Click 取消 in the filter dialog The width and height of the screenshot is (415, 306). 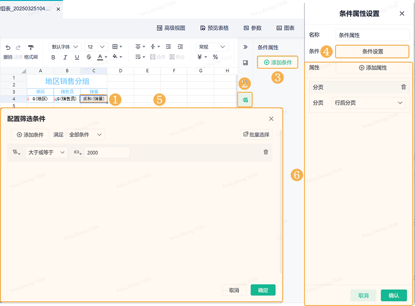coord(234,290)
